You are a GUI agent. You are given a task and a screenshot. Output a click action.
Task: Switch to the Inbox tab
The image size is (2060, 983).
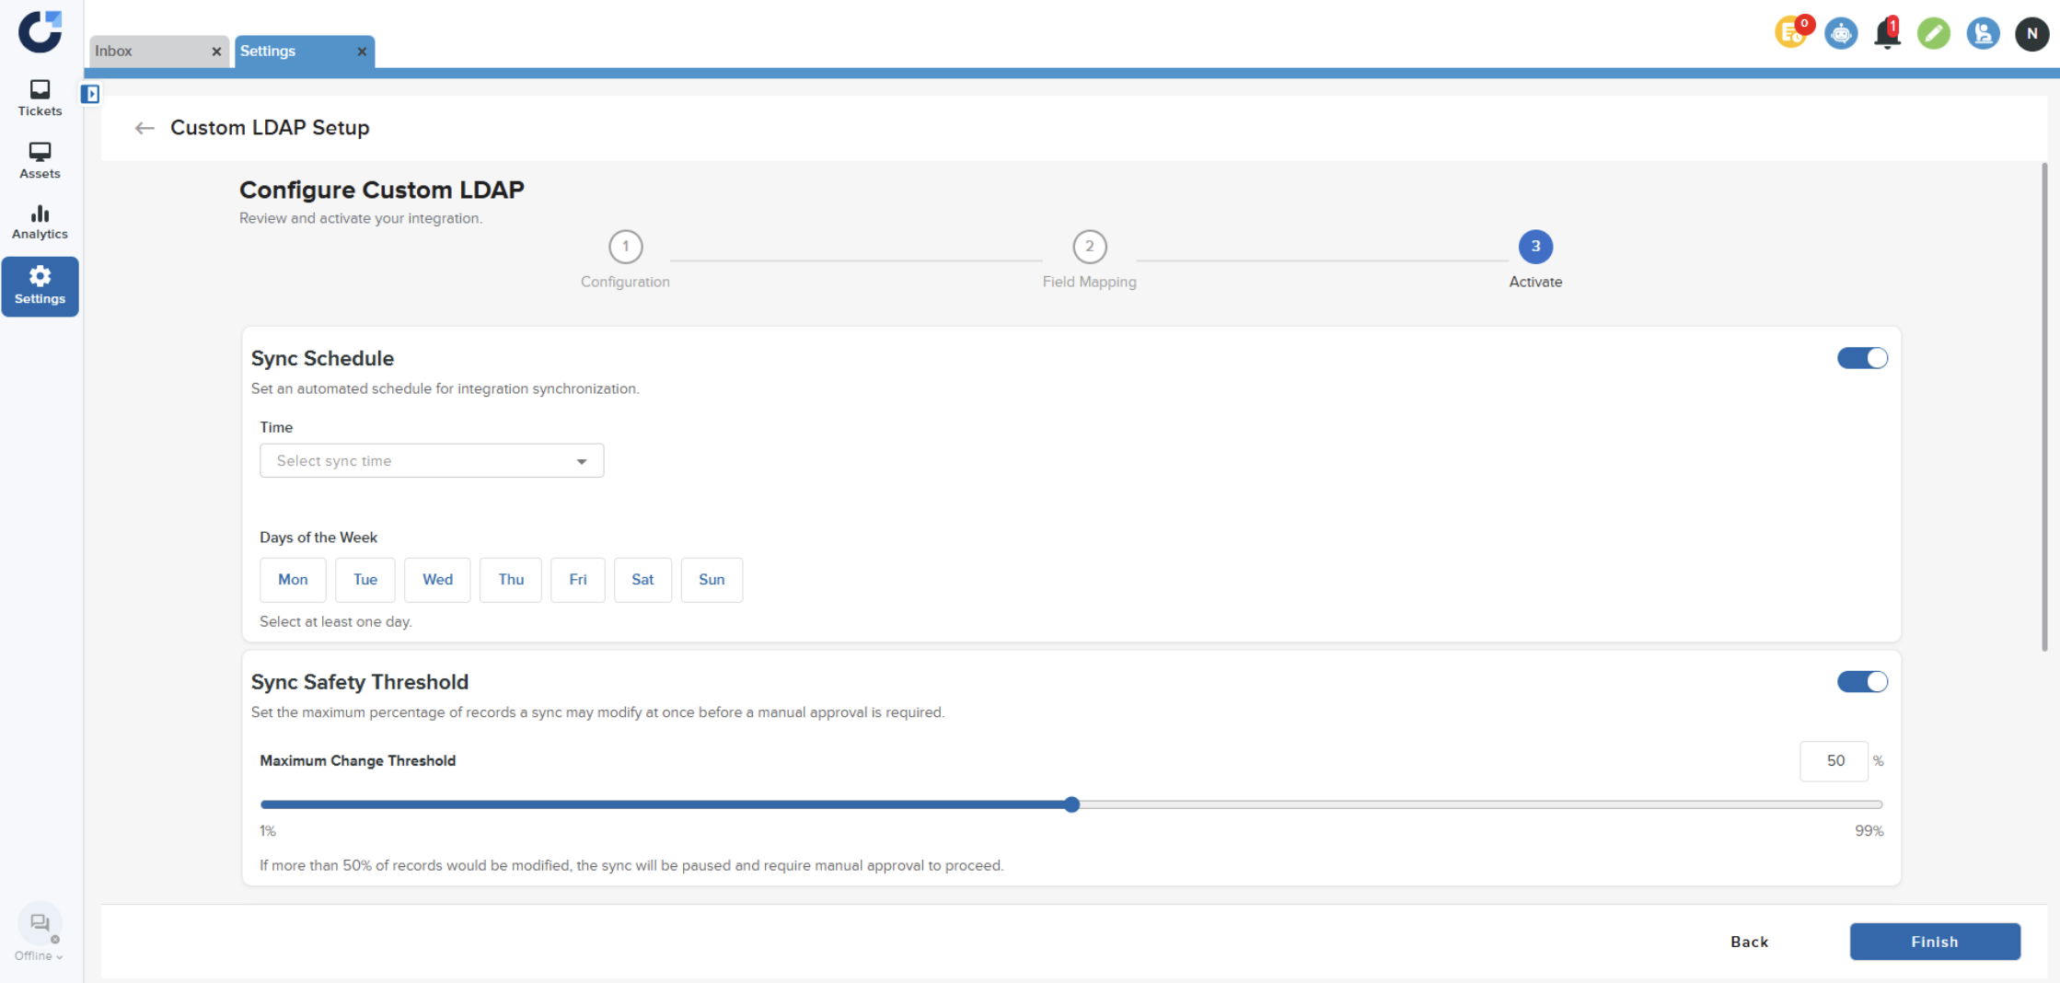coord(147,52)
